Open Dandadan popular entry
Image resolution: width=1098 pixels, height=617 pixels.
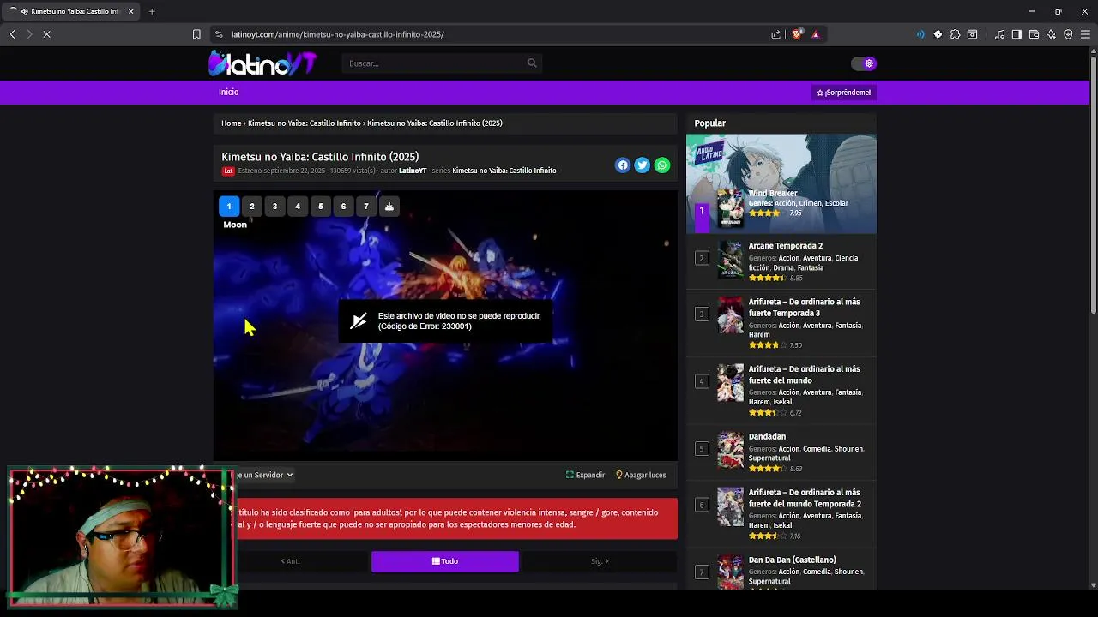[767, 437]
